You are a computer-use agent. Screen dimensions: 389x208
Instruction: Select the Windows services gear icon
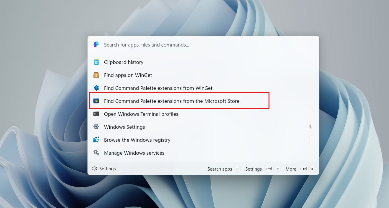(96, 153)
